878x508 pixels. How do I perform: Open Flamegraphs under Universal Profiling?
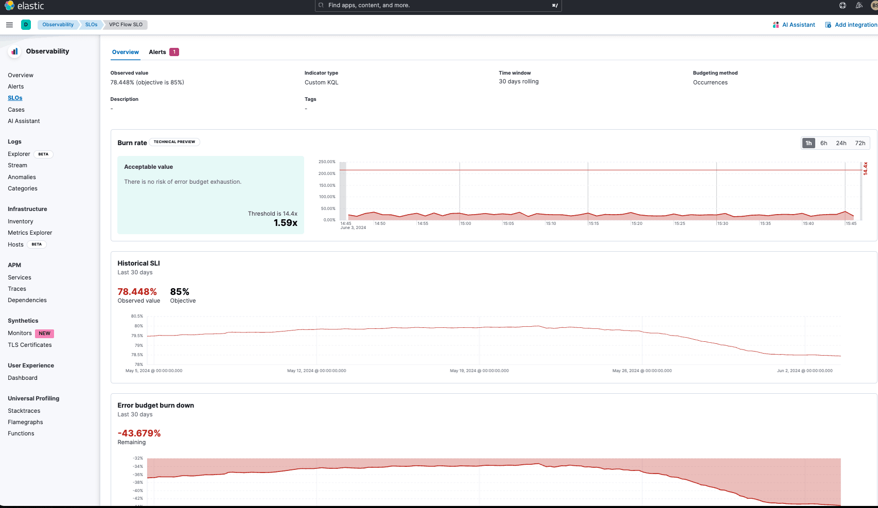pos(25,422)
